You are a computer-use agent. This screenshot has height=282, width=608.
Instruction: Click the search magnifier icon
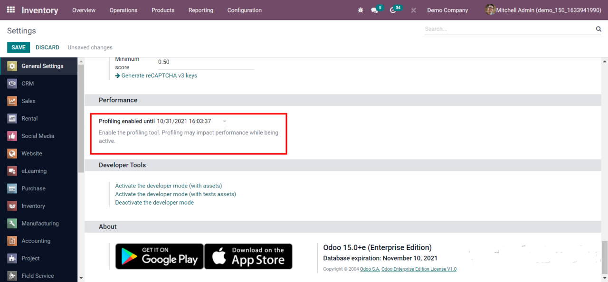tap(598, 29)
